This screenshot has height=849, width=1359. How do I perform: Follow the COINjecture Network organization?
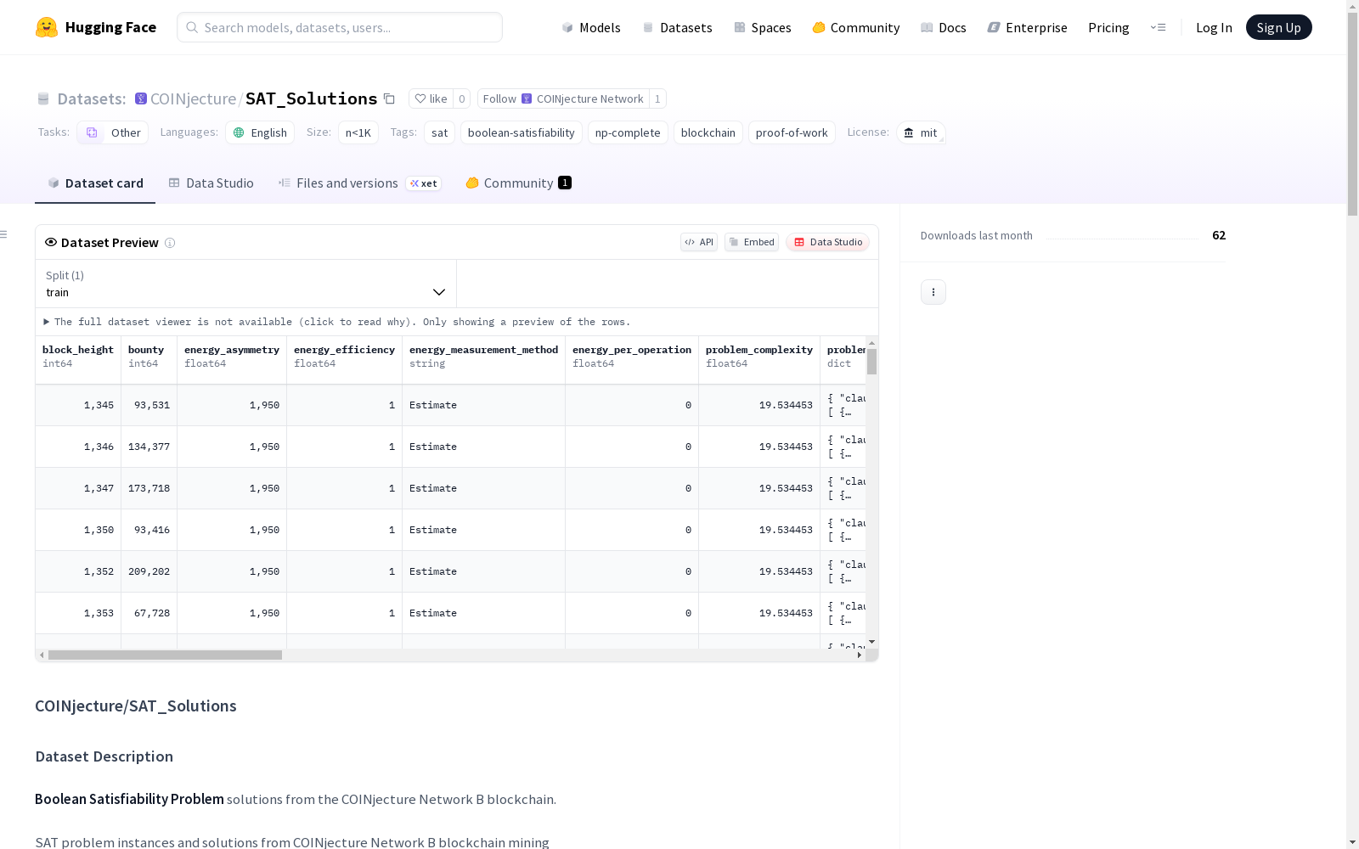pos(563,98)
